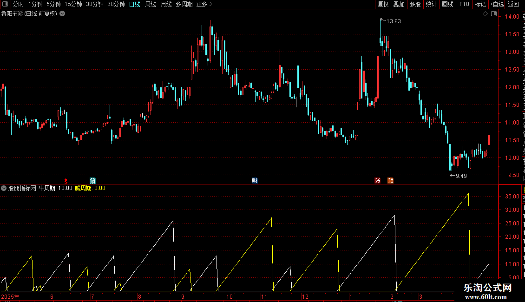Expand the 更多 periods menu

[204, 4]
